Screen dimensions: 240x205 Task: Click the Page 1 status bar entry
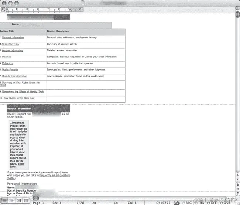pos(38,203)
